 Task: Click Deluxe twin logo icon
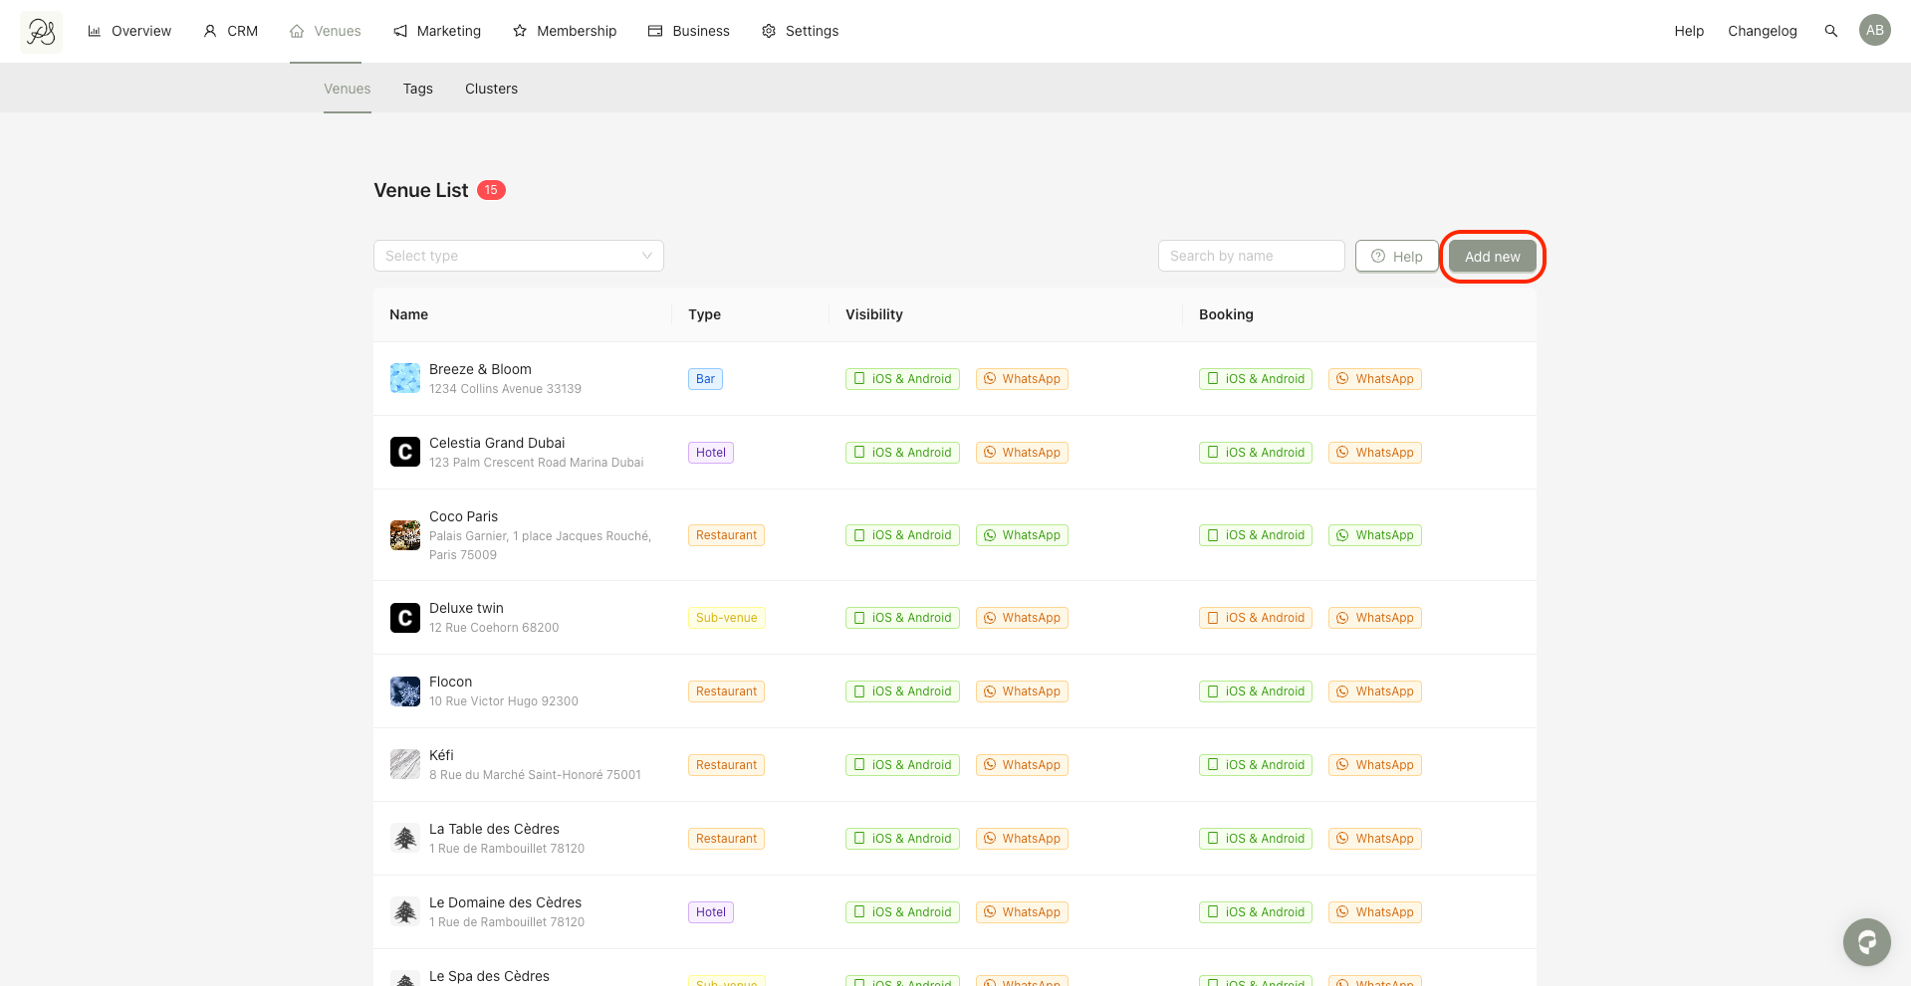click(x=404, y=618)
